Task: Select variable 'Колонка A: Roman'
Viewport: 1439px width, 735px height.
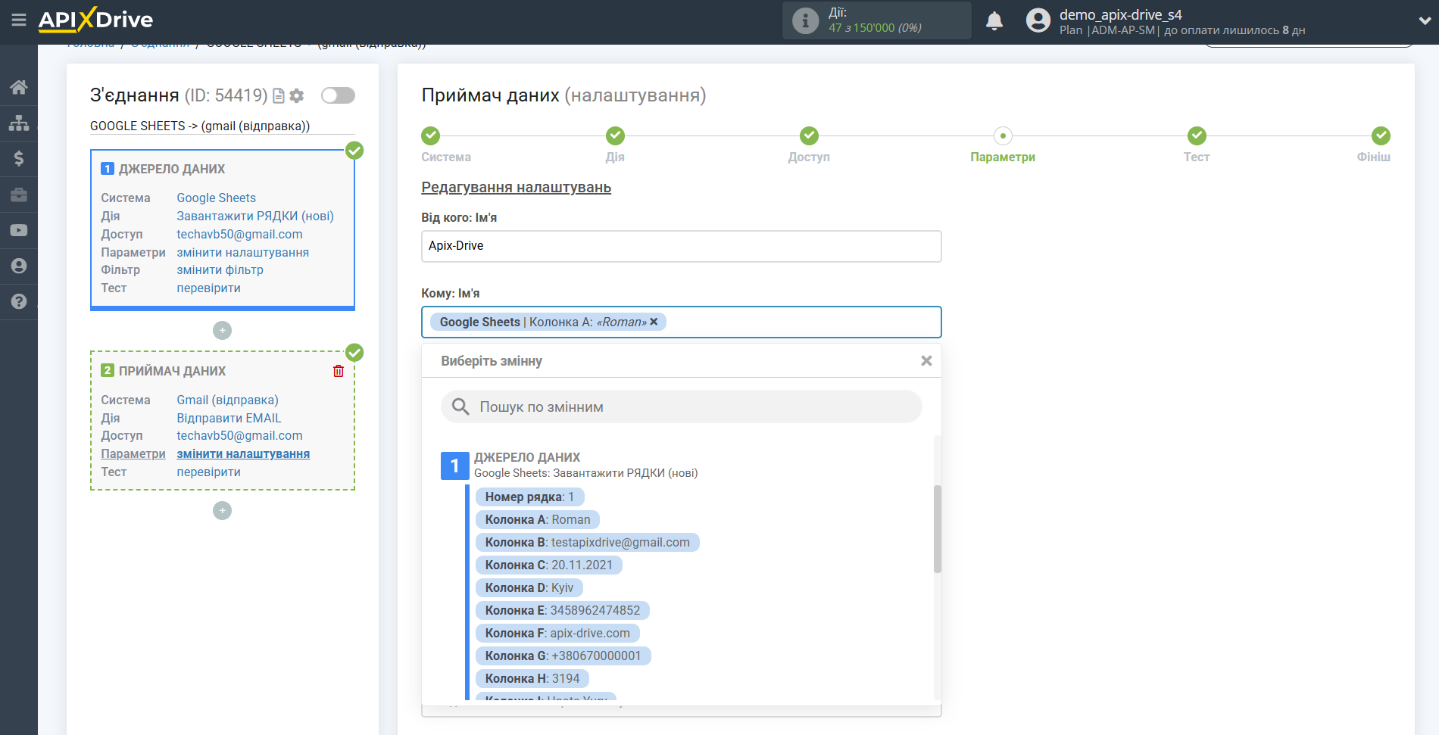Action: click(537, 519)
